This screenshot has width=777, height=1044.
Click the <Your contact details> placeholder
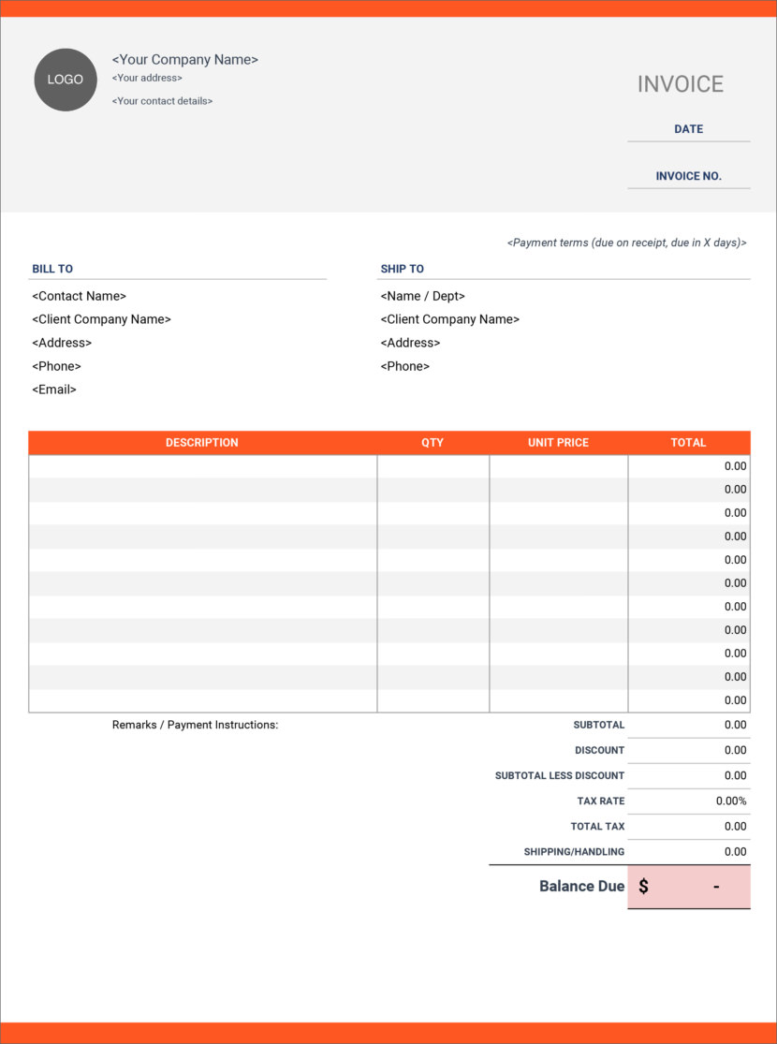[x=163, y=101]
